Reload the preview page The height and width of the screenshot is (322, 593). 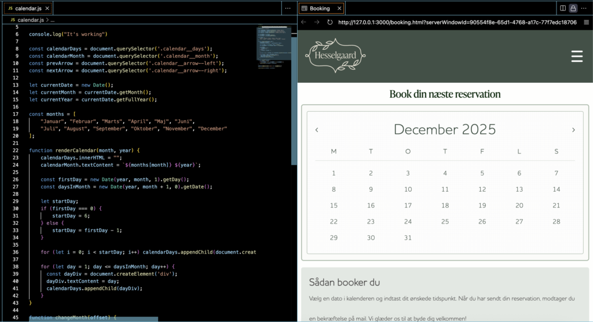tap(330, 23)
